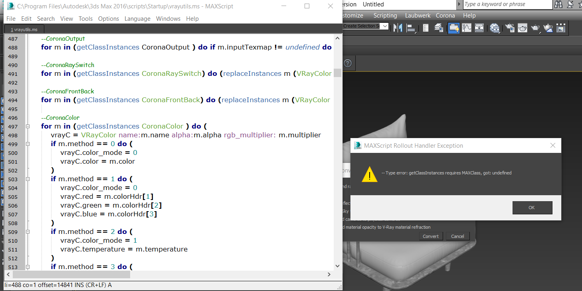The image size is (582, 291).
Task: Click the 'vrayC.temperature = m.temperature' line
Action: click(x=124, y=249)
